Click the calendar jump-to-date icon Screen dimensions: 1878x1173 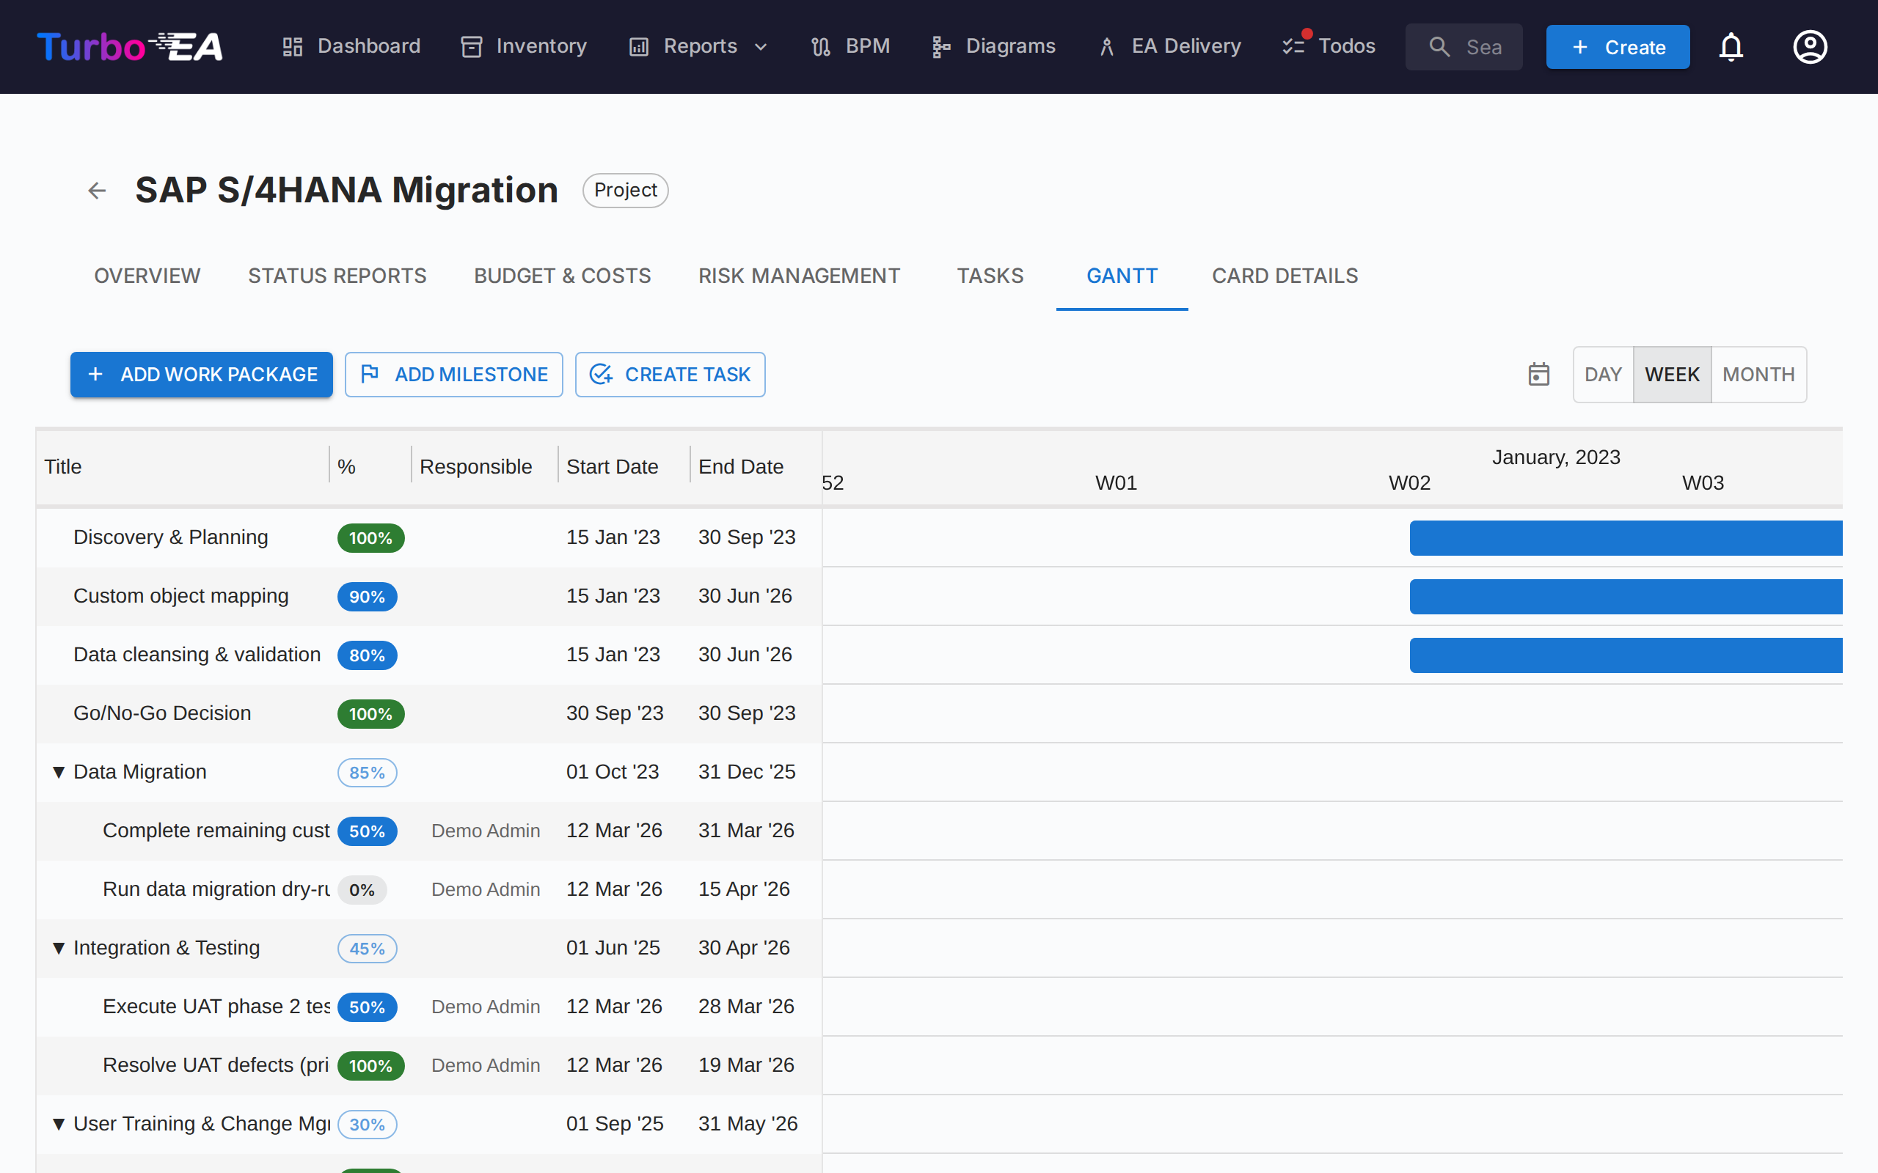point(1538,375)
